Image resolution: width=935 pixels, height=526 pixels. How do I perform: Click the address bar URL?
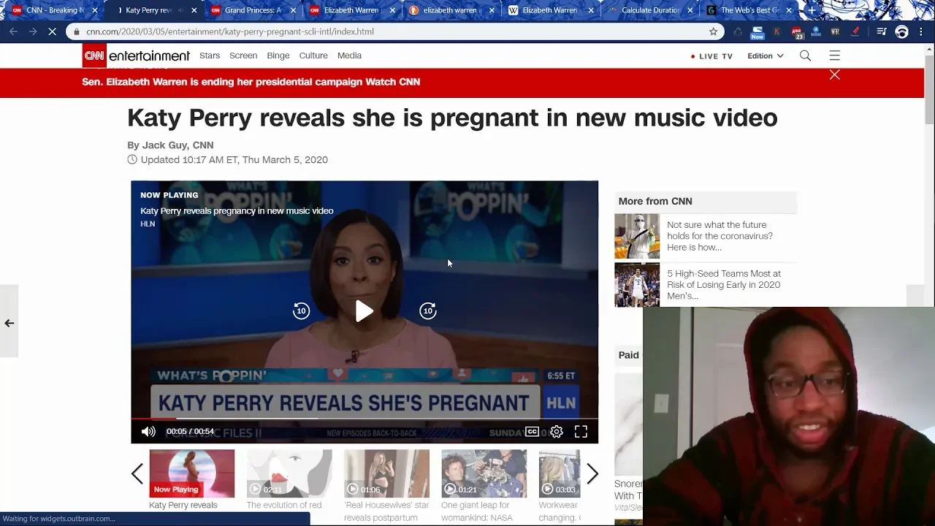pos(229,31)
